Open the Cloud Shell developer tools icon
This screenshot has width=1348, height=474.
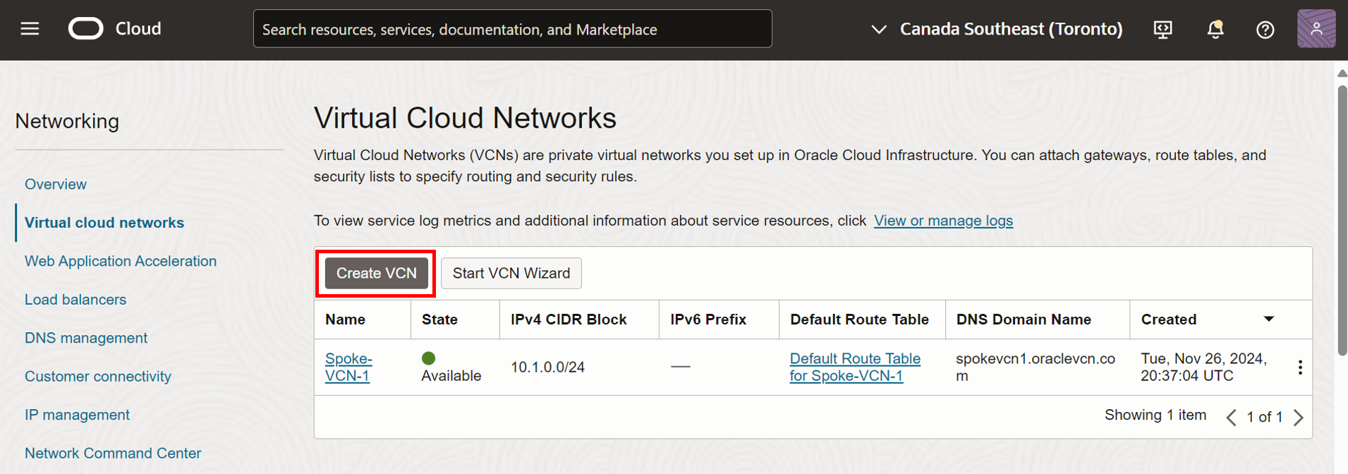[x=1162, y=29]
